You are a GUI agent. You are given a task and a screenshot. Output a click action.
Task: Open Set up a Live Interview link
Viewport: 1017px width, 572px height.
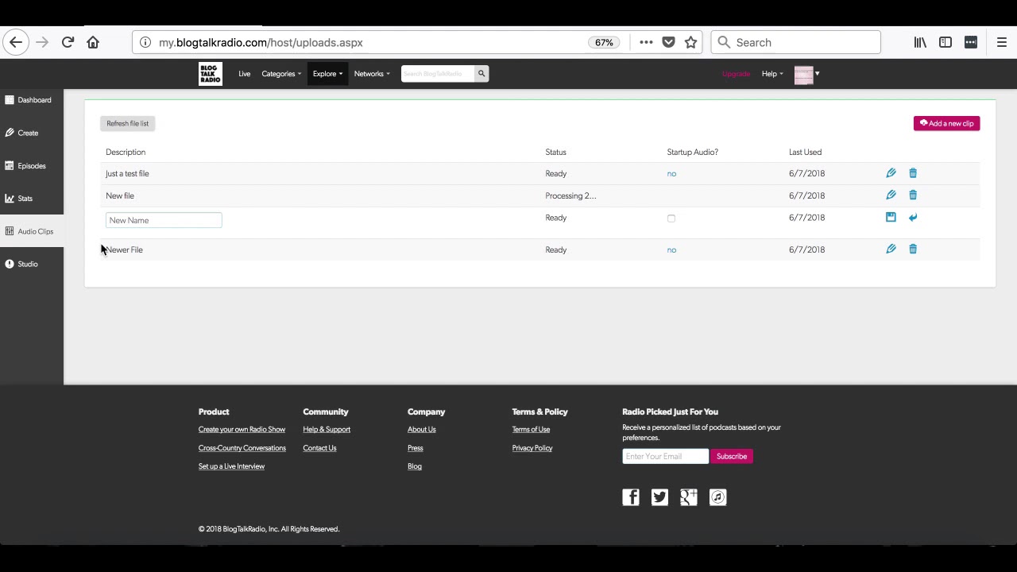[x=231, y=466]
